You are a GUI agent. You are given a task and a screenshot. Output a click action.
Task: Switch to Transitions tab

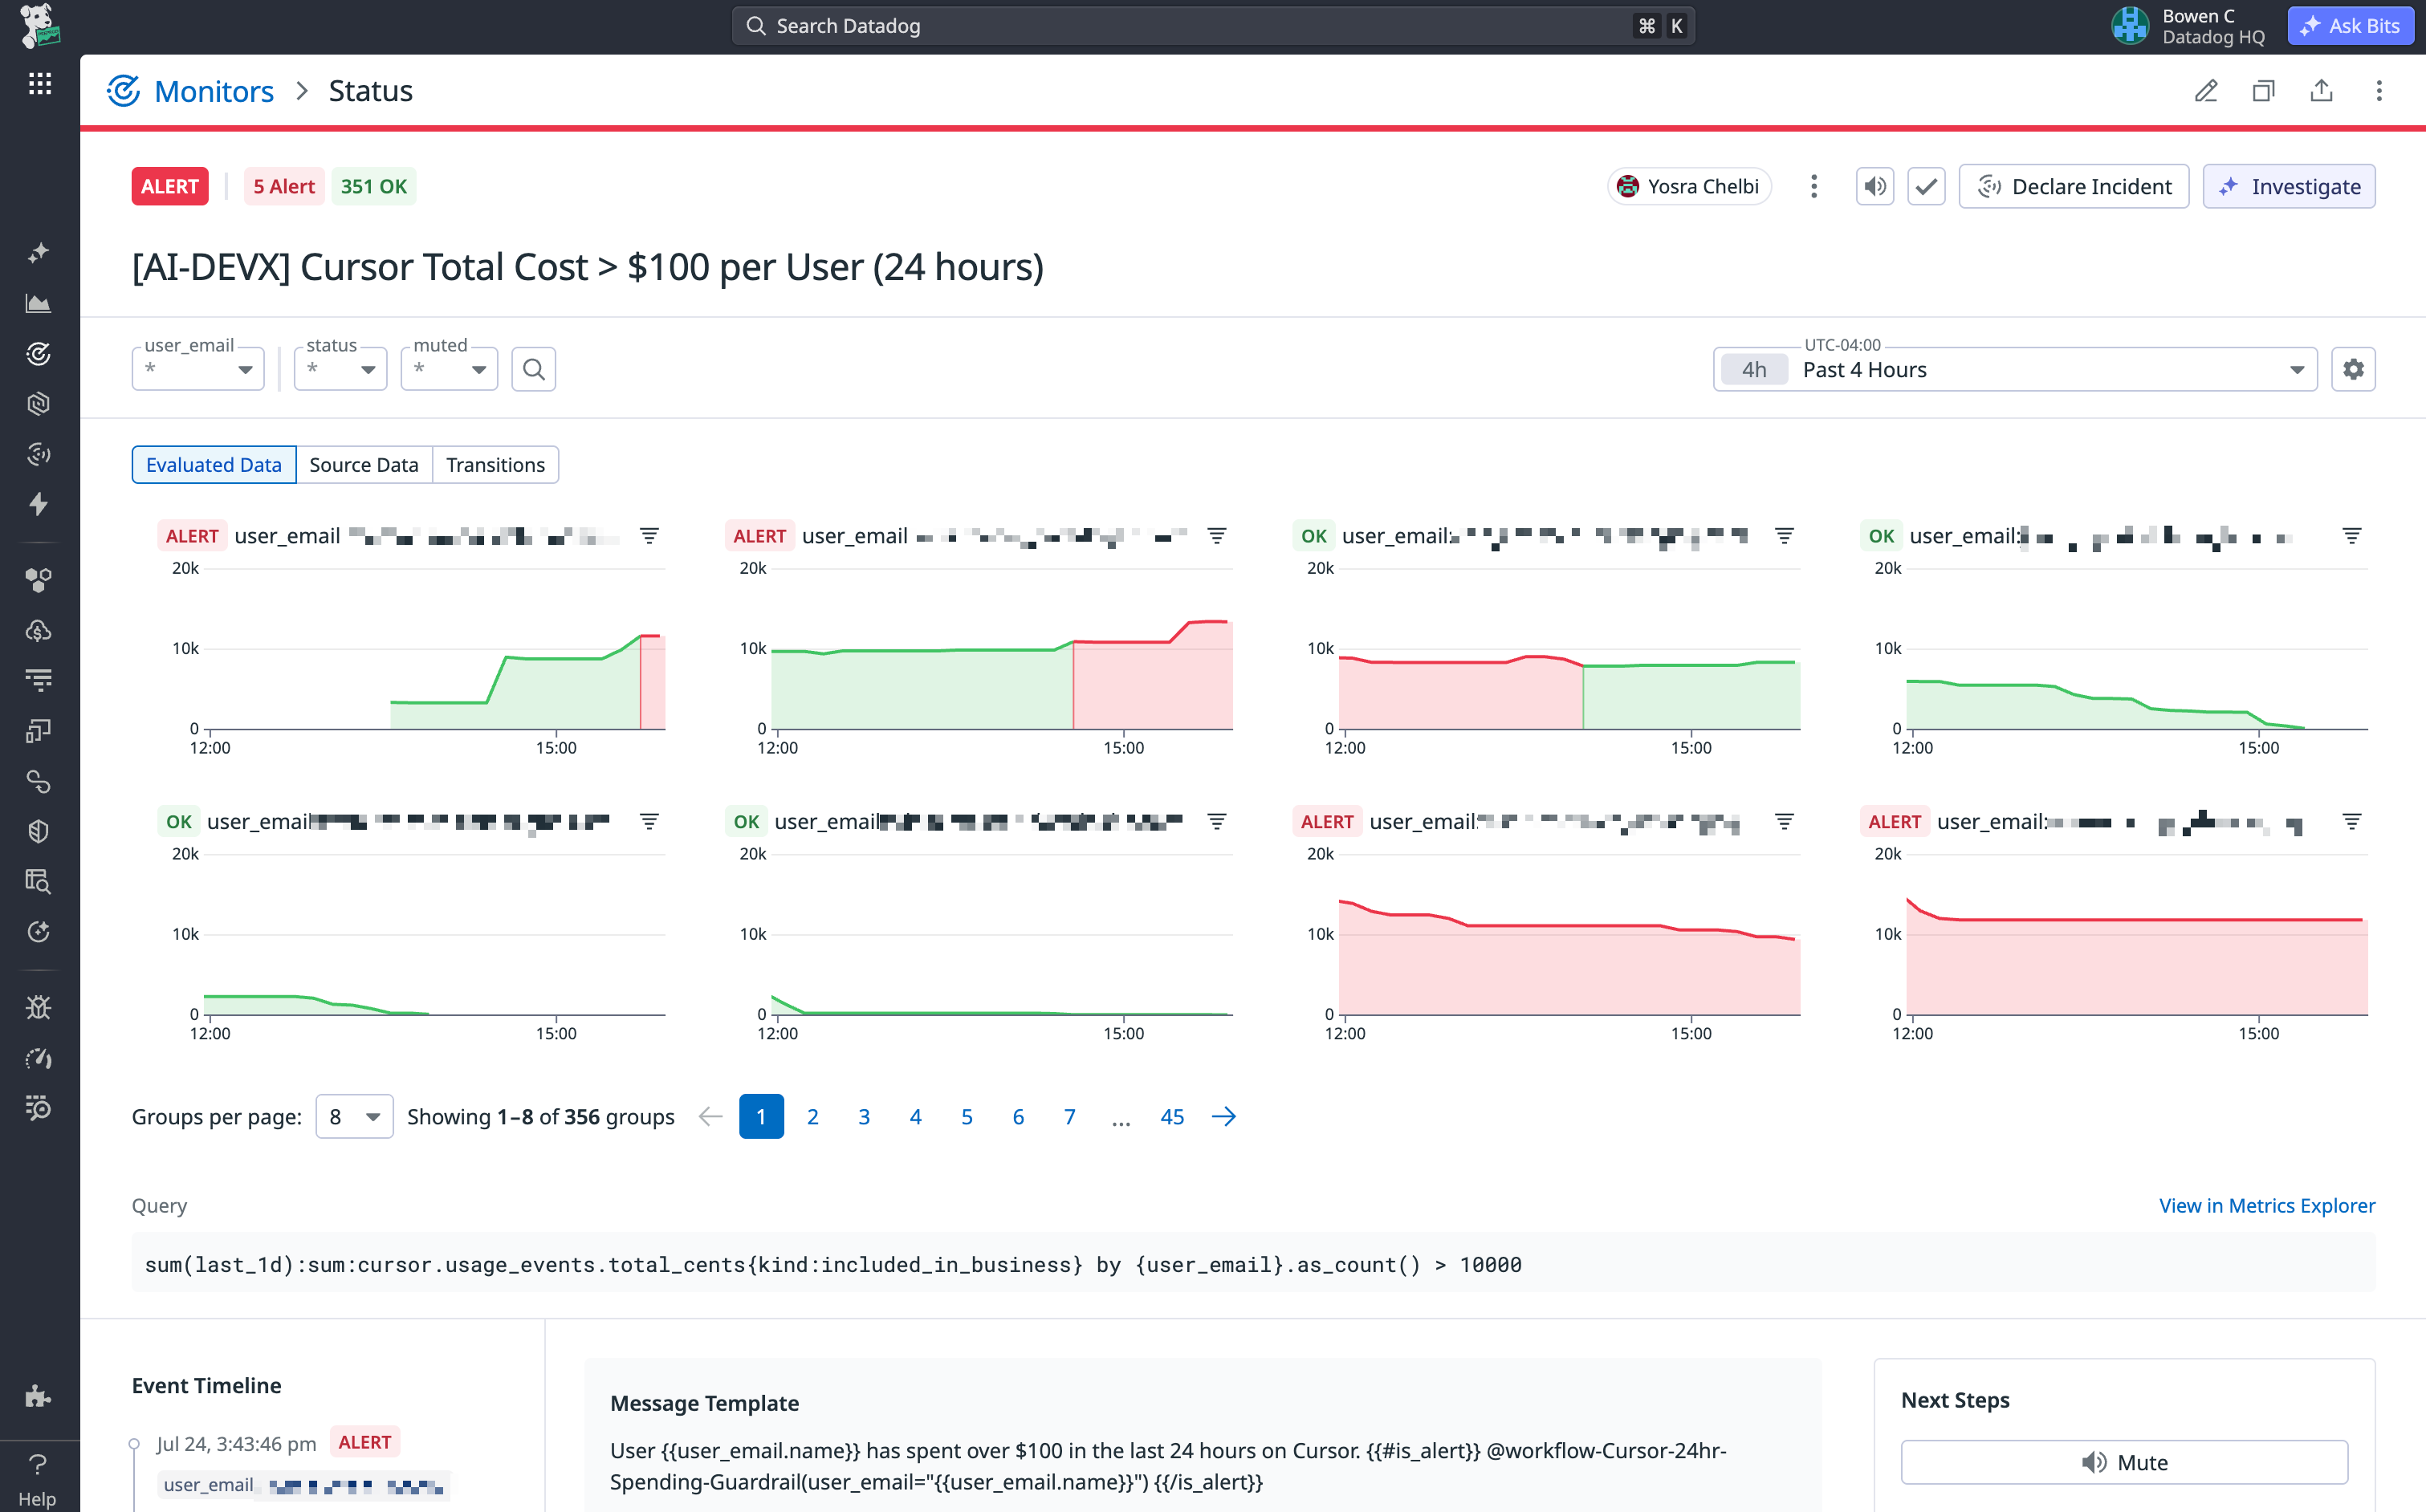pos(496,465)
